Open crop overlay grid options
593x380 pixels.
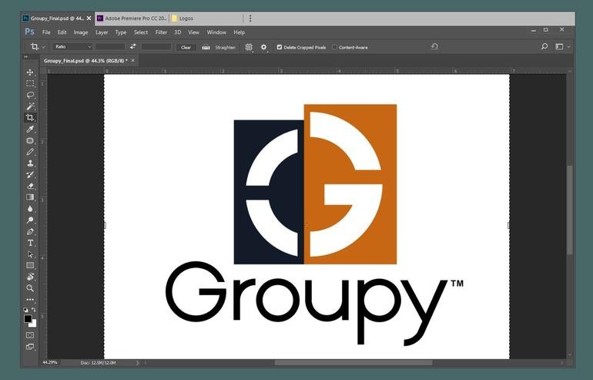(x=249, y=47)
